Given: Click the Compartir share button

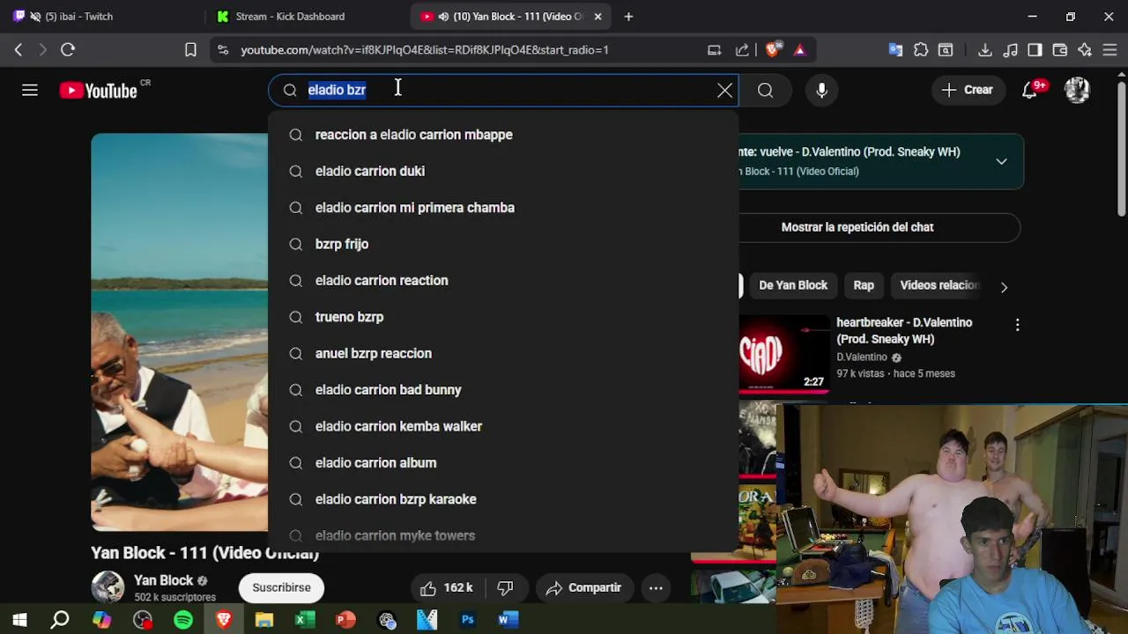Looking at the screenshot, I should 583,587.
